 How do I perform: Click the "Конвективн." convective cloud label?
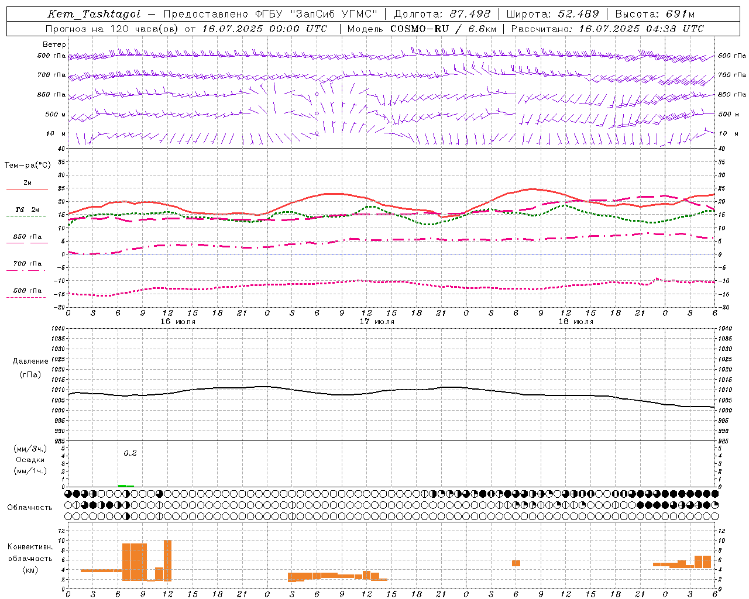click(x=30, y=547)
